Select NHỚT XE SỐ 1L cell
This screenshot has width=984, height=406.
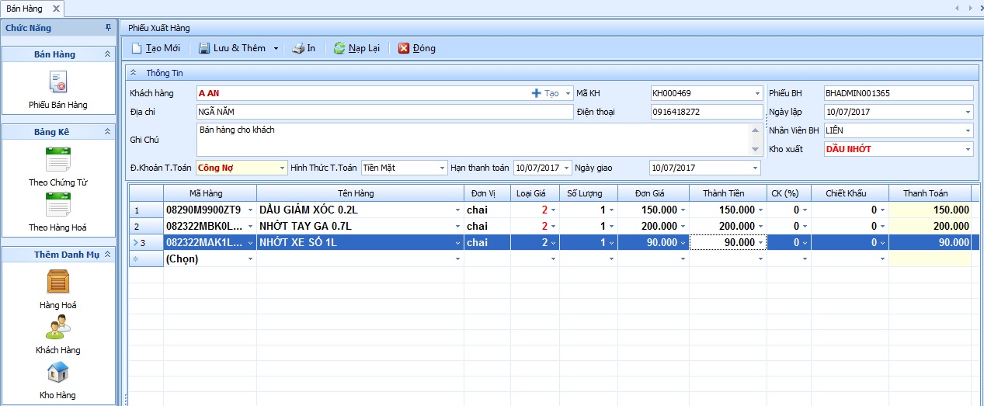pos(360,242)
